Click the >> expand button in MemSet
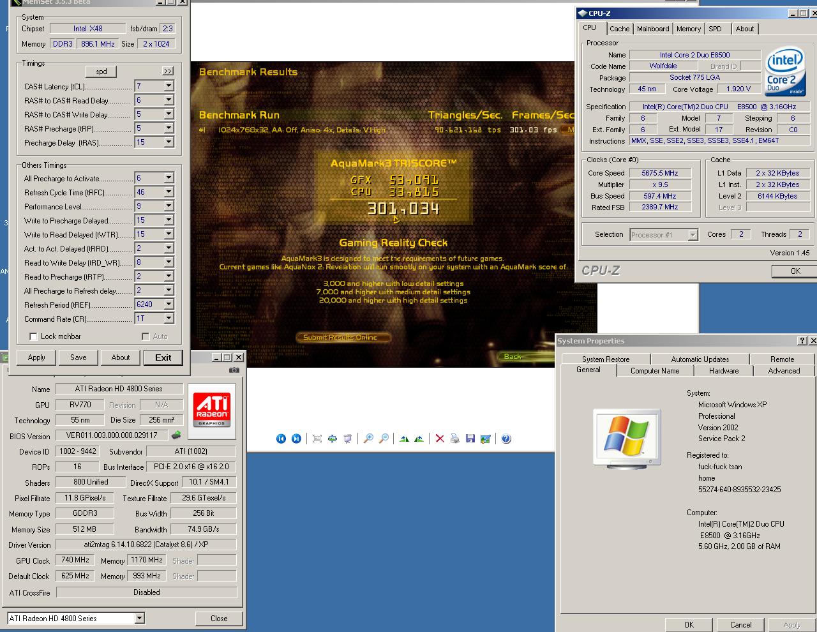 coord(168,71)
